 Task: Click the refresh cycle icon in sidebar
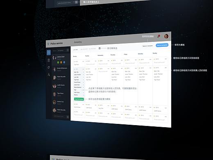49,67
